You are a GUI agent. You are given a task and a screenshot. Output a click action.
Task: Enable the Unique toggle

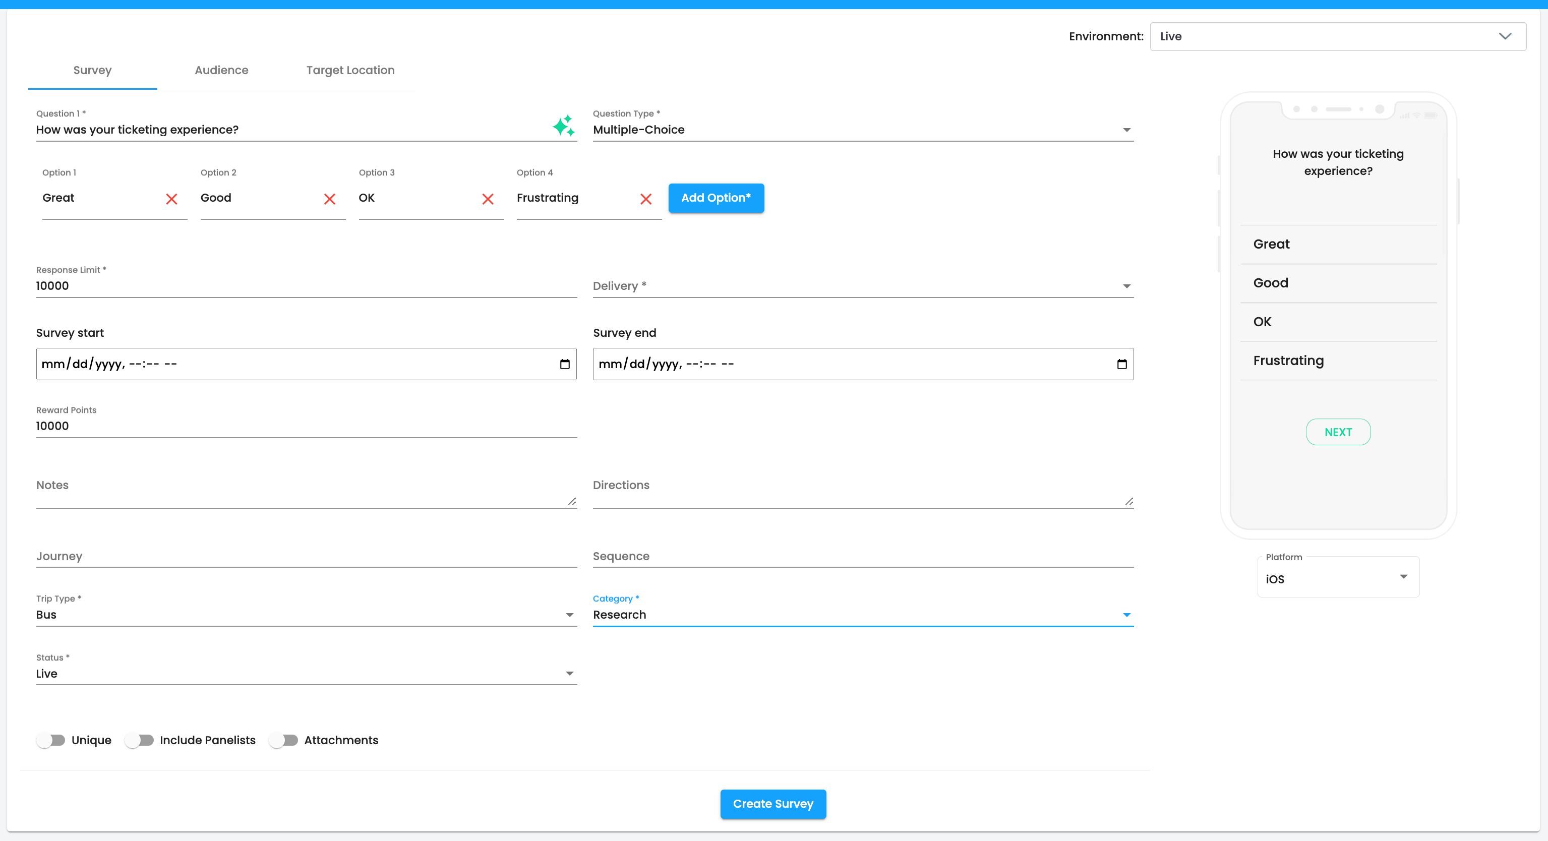[51, 740]
